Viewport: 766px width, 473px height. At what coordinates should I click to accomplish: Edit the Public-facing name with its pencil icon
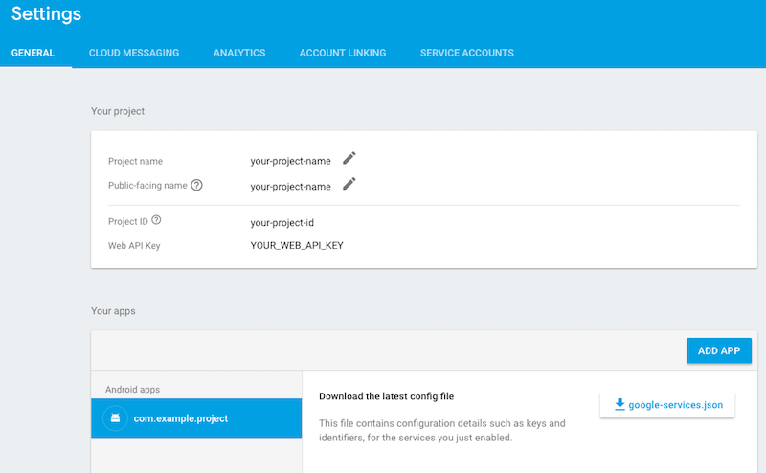[349, 184]
